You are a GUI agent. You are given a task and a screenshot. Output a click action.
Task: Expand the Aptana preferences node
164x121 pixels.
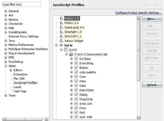6,20
